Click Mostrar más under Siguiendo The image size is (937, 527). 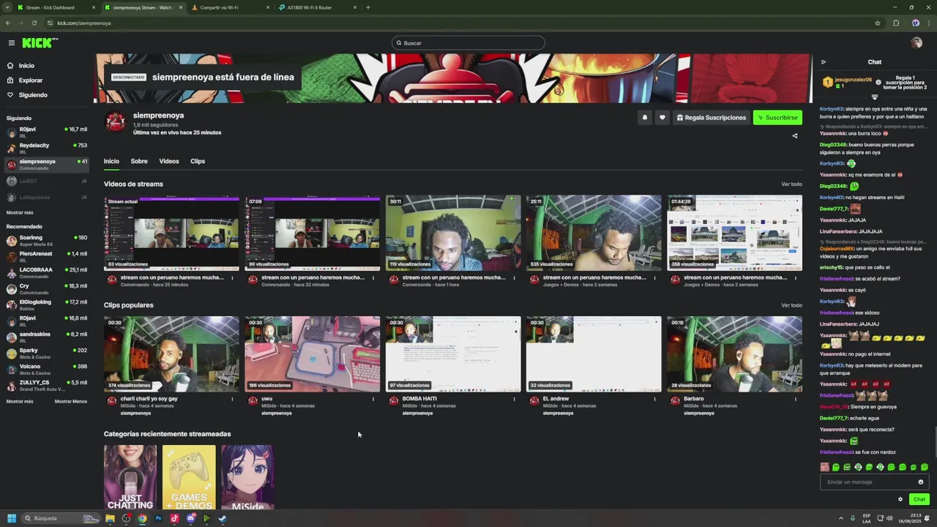coord(20,212)
